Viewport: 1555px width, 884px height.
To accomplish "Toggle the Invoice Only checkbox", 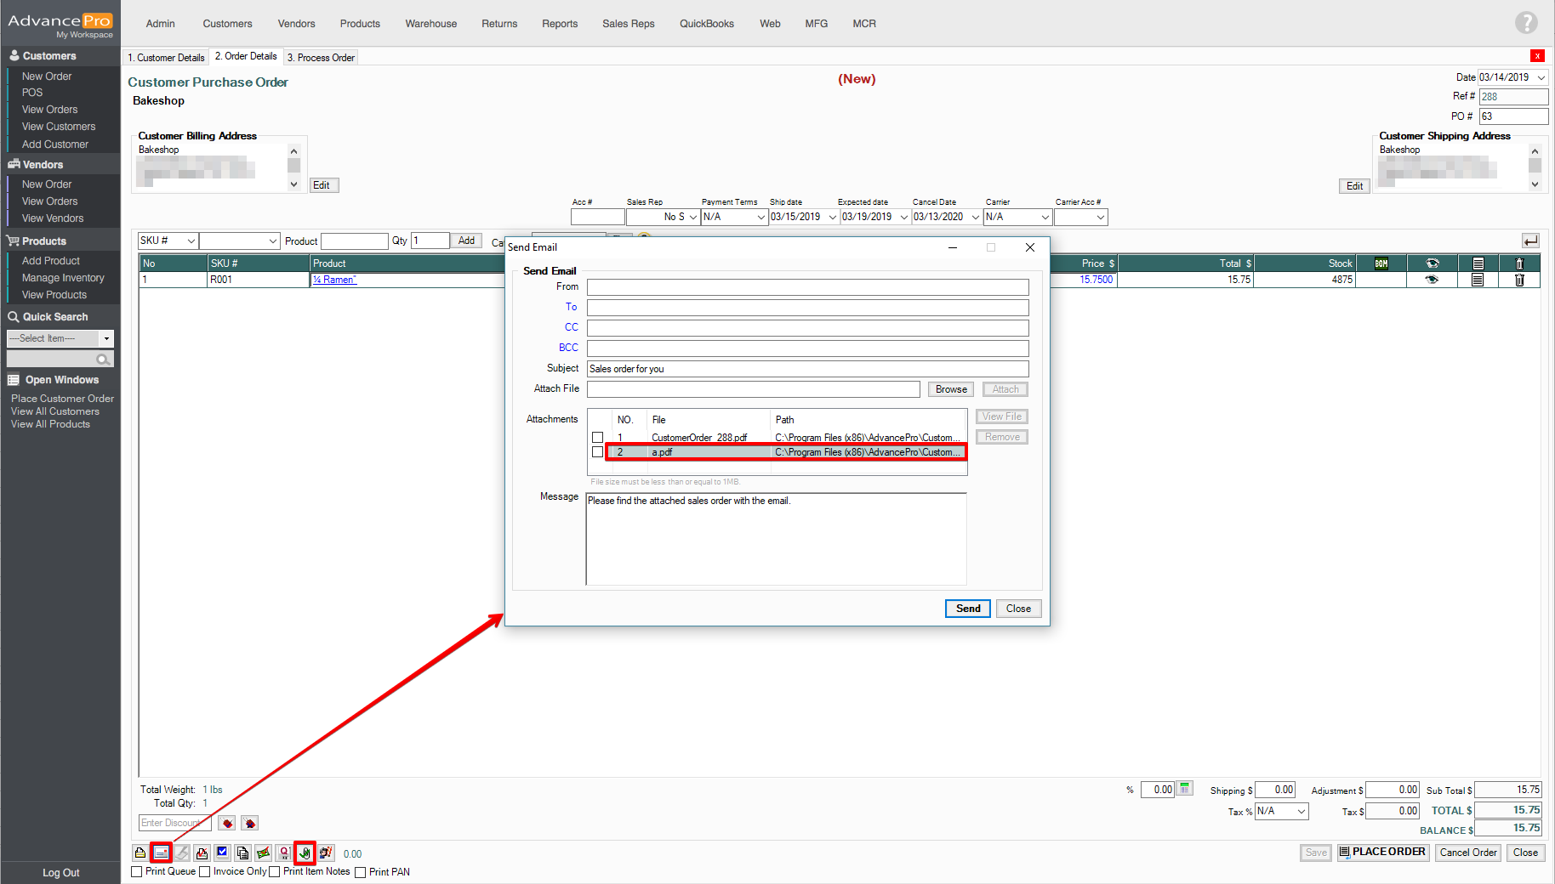I will click(x=205, y=872).
